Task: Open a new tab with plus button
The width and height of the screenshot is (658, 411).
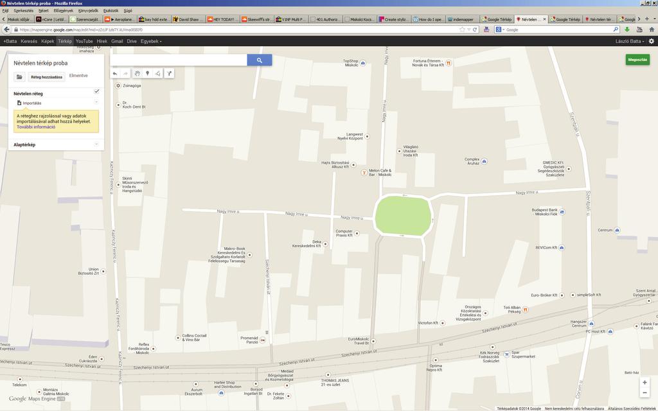Action: 646,19
